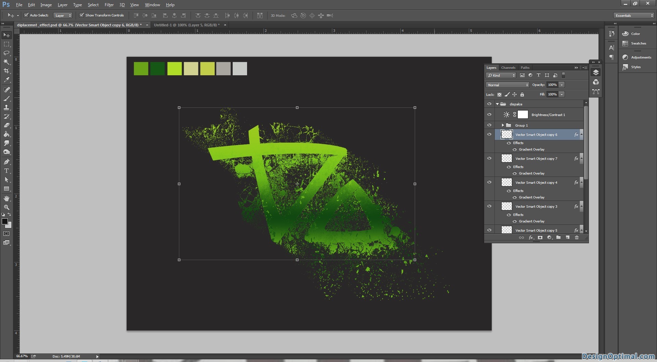Open the Color panel

point(635,34)
